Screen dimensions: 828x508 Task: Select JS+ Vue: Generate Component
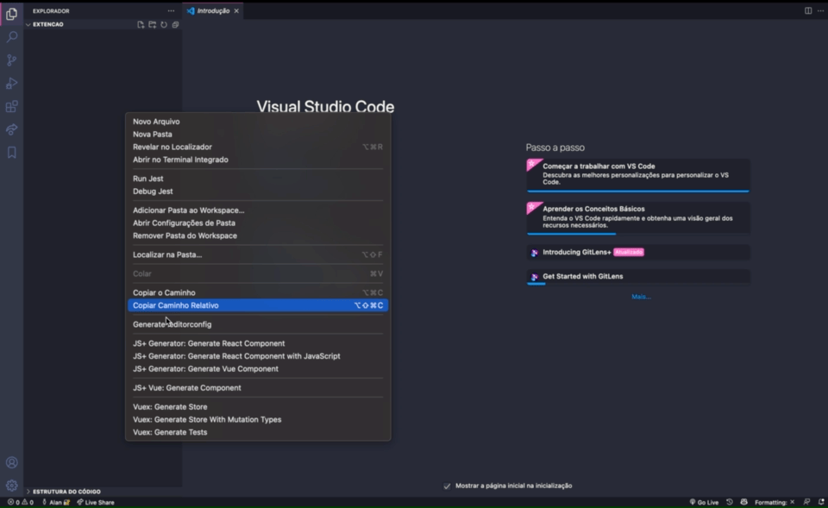258,387
